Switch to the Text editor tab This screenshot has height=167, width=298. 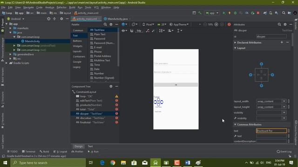(x=90, y=147)
